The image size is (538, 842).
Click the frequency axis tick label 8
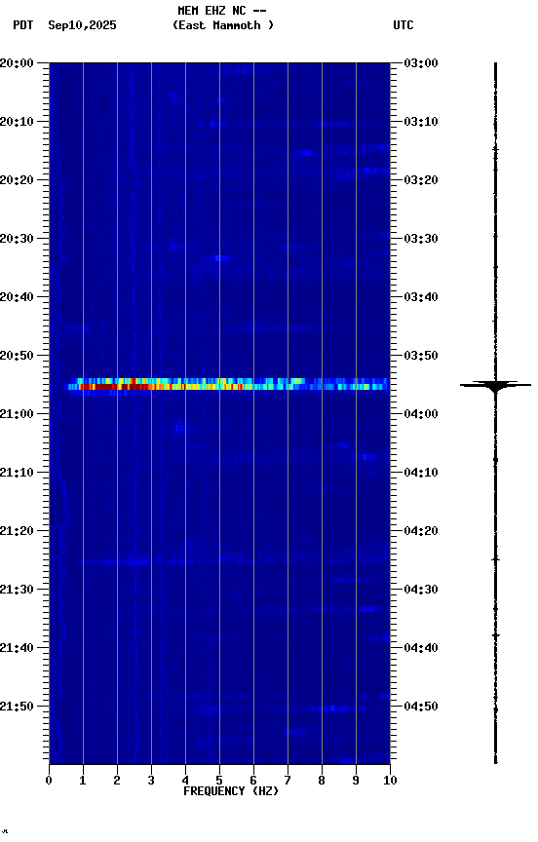coord(322,781)
